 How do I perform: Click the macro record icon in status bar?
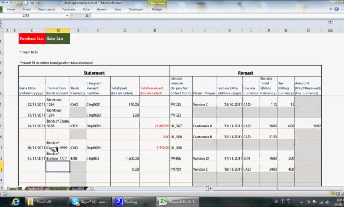5,193
